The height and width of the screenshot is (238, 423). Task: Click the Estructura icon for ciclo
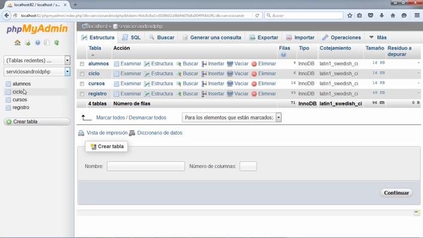tap(147, 73)
